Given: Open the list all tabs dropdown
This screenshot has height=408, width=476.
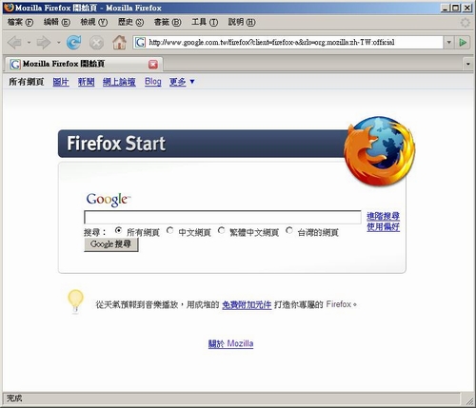Looking at the screenshot, I should (x=468, y=64).
